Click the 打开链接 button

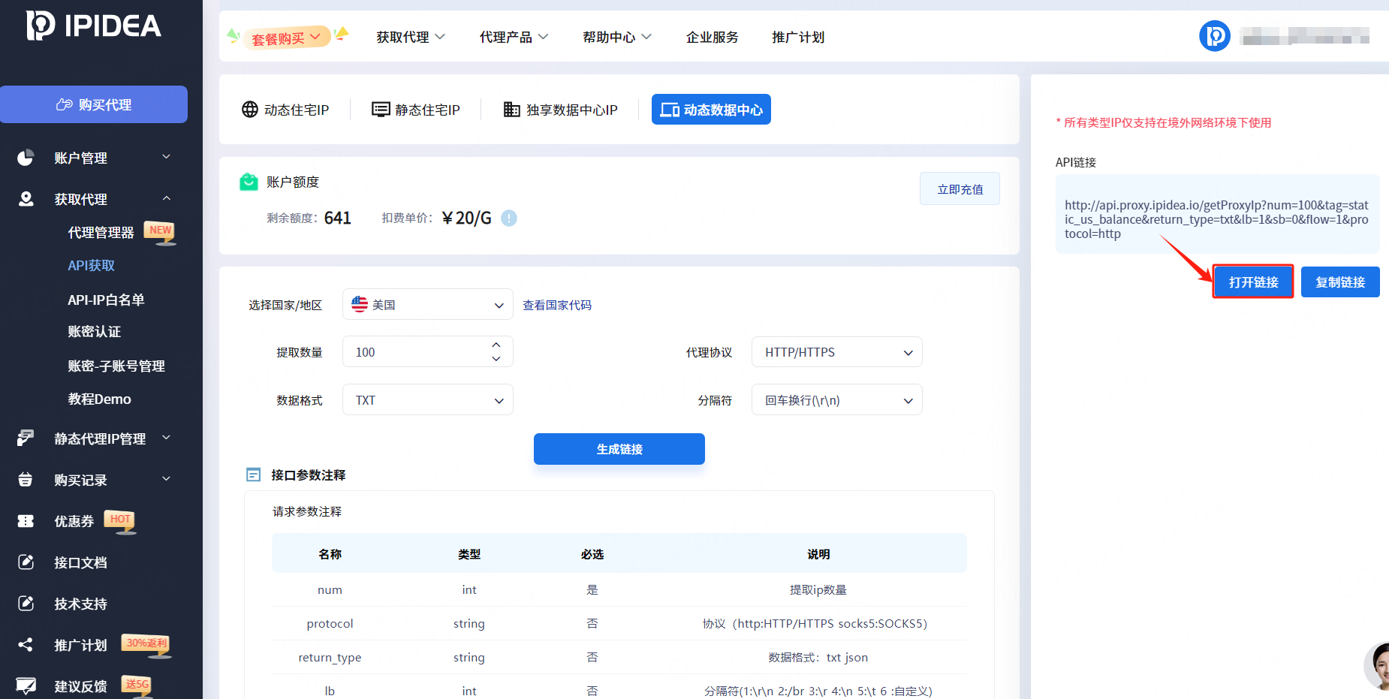pos(1253,282)
